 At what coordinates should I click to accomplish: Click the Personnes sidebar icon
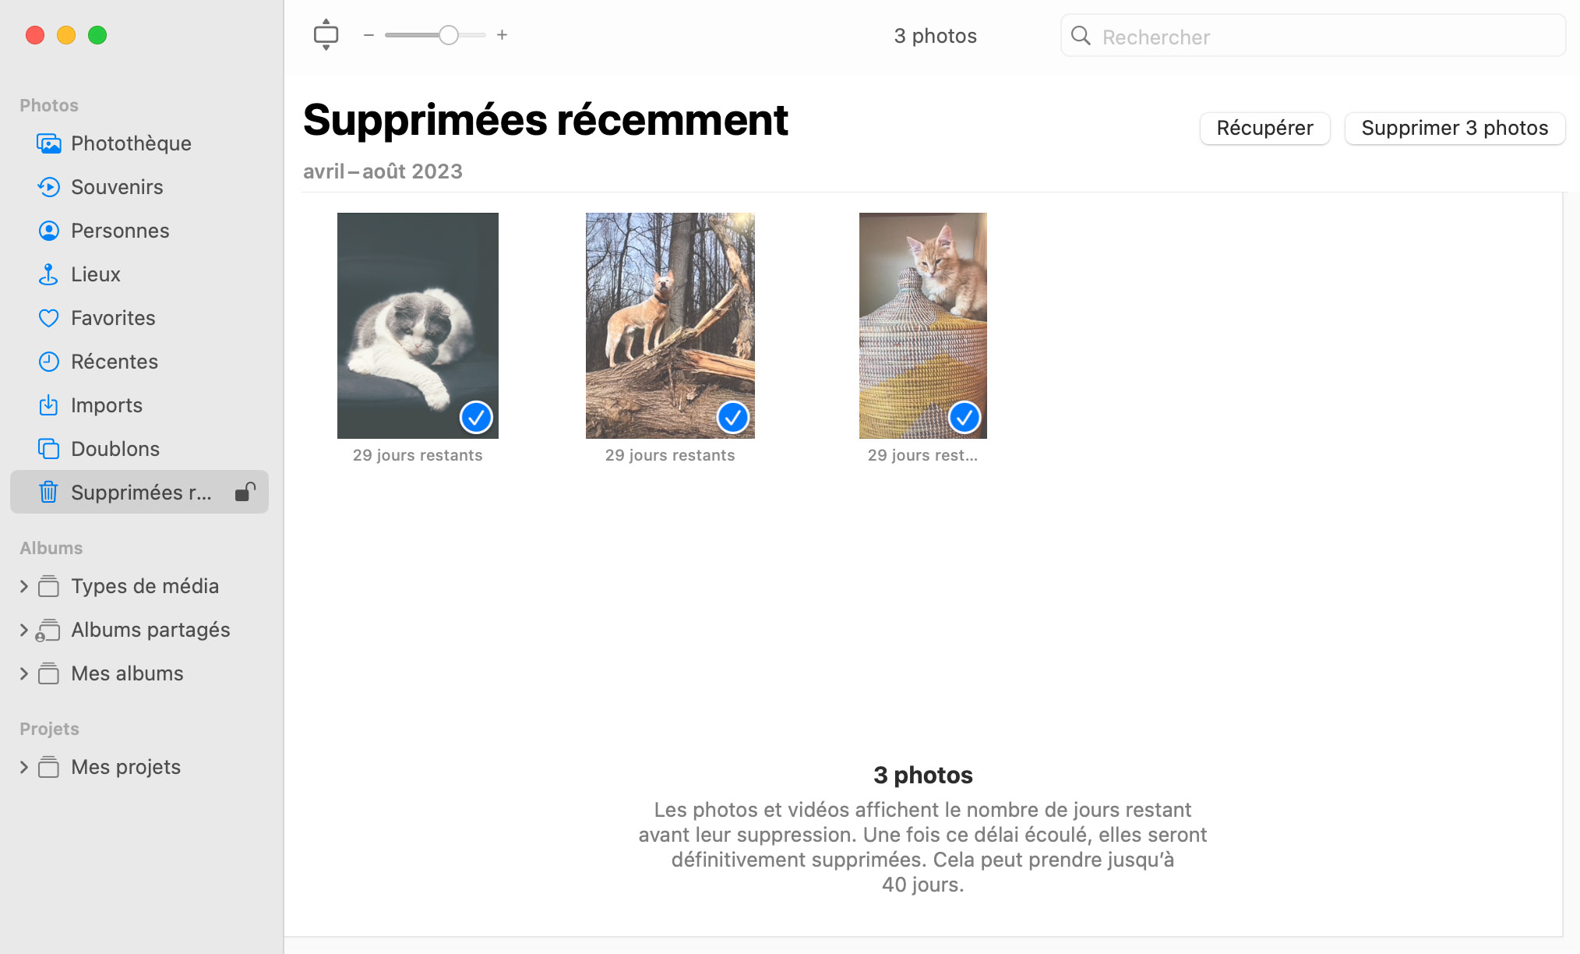coord(48,230)
